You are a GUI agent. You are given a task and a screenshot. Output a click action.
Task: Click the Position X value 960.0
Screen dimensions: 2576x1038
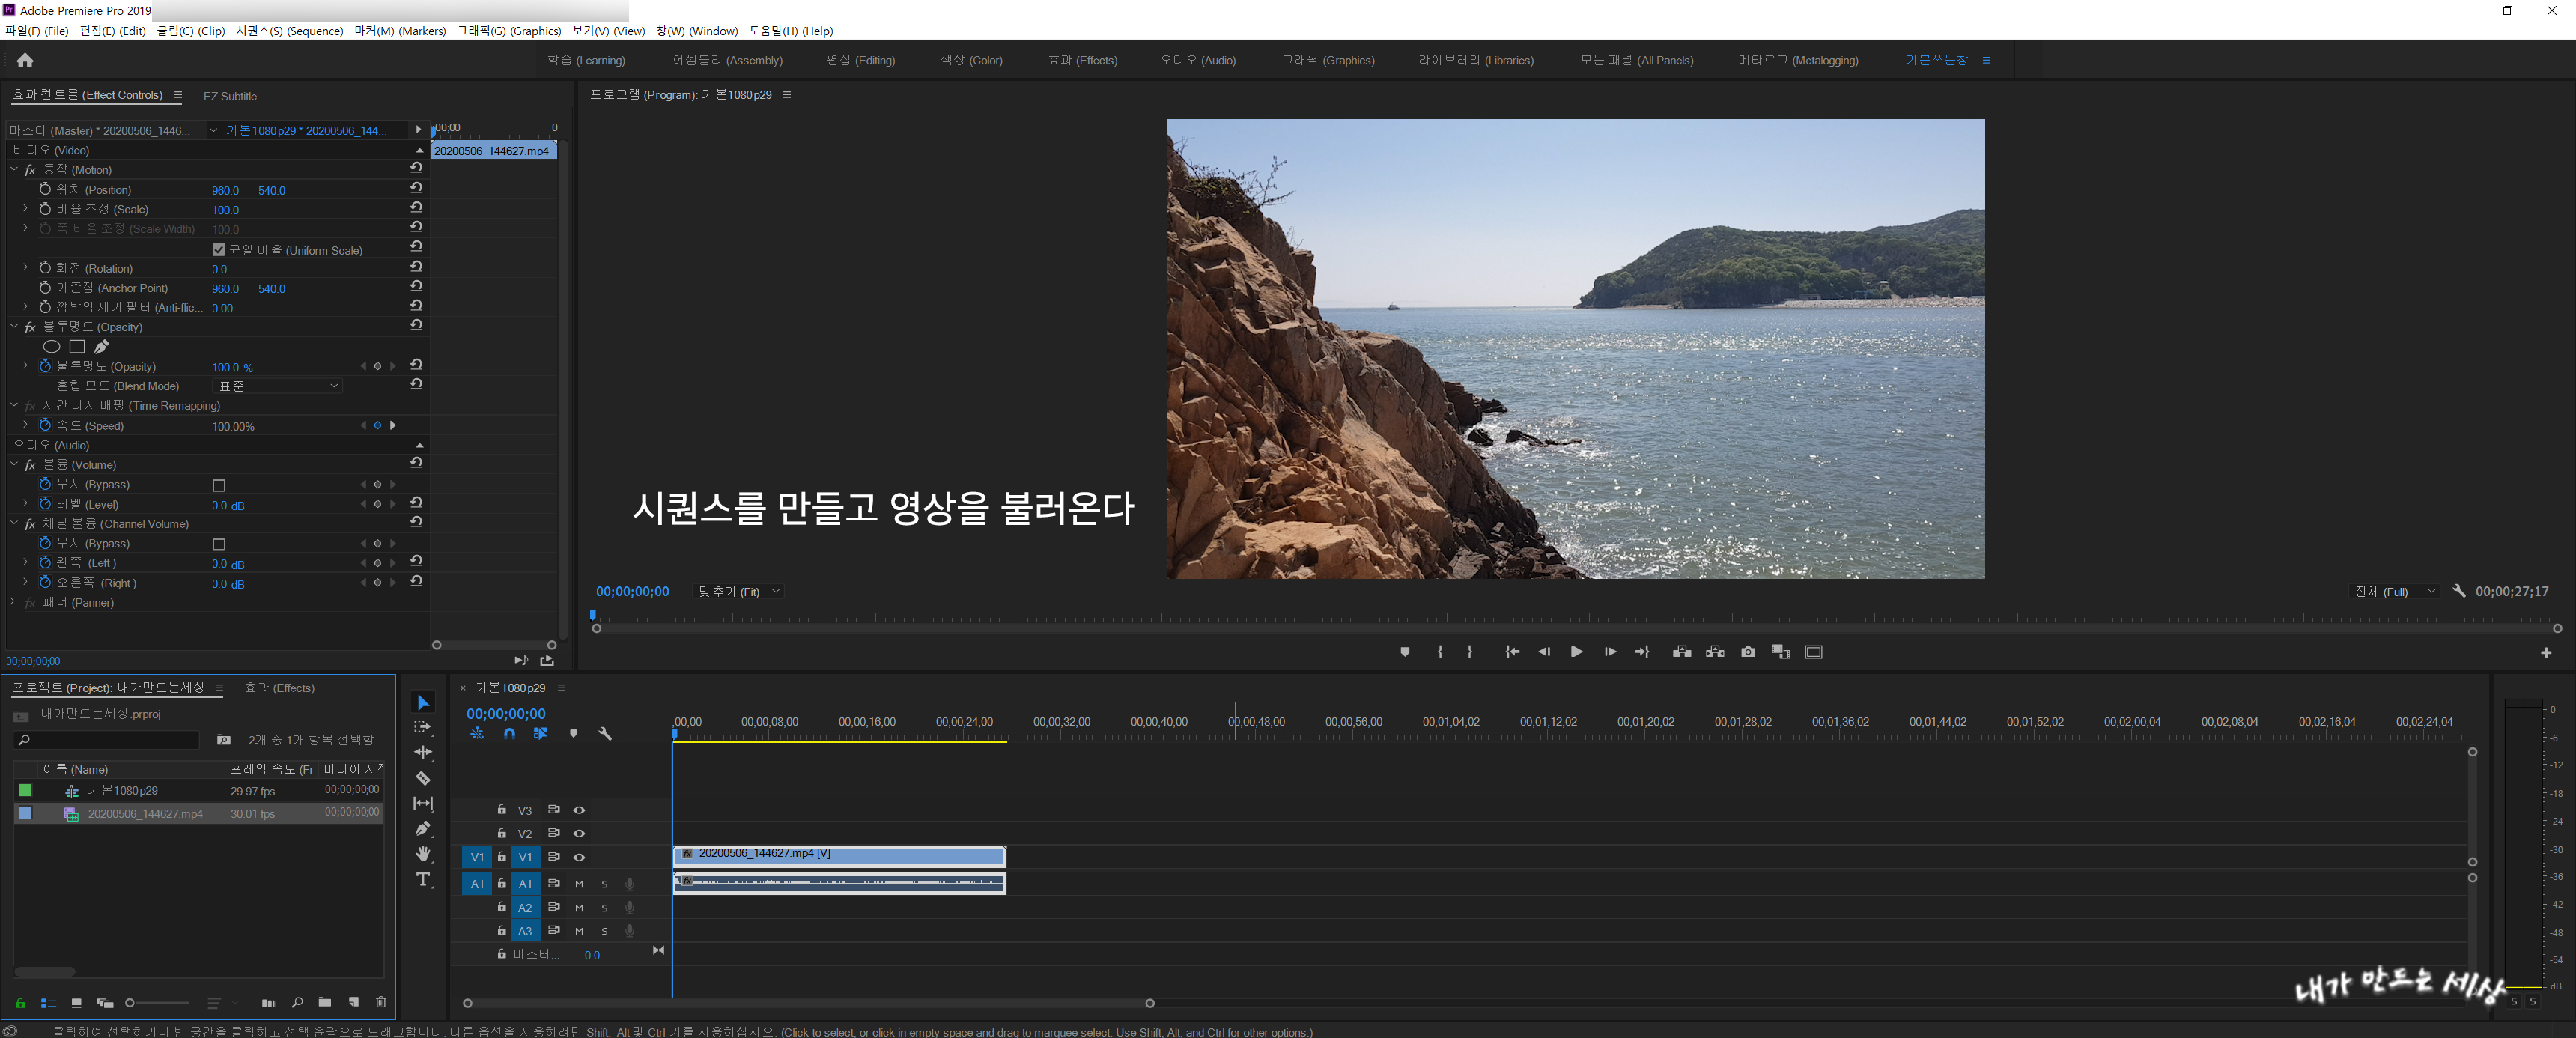tap(225, 190)
